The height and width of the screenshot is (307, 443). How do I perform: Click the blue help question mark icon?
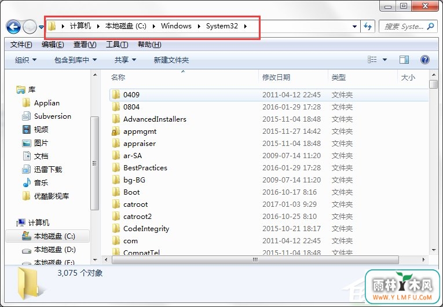[424, 60]
